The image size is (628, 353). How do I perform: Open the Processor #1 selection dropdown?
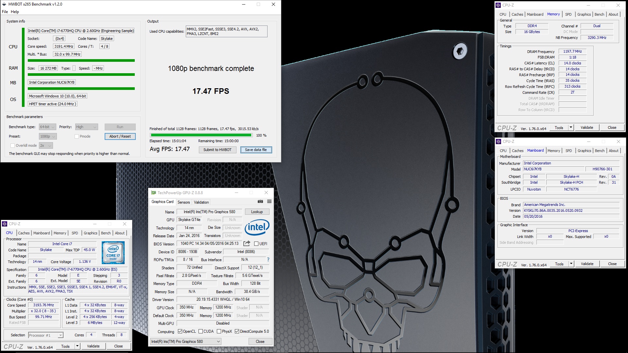(x=45, y=335)
